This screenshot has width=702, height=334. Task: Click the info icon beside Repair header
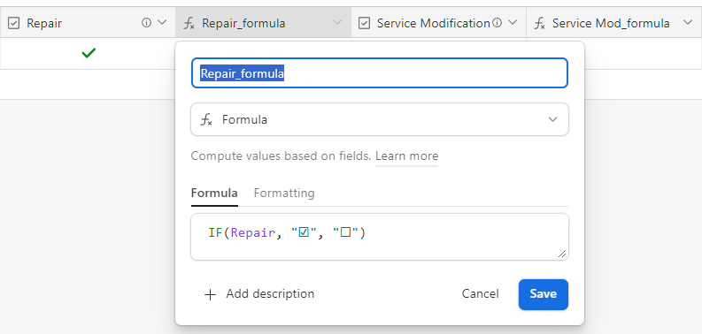pyautogui.click(x=146, y=23)
